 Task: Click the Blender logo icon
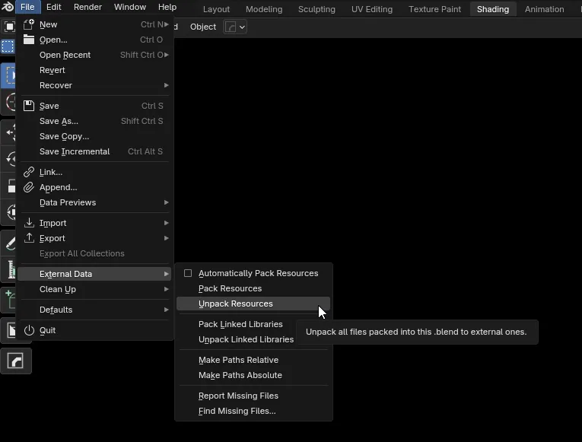pos(8,7)
